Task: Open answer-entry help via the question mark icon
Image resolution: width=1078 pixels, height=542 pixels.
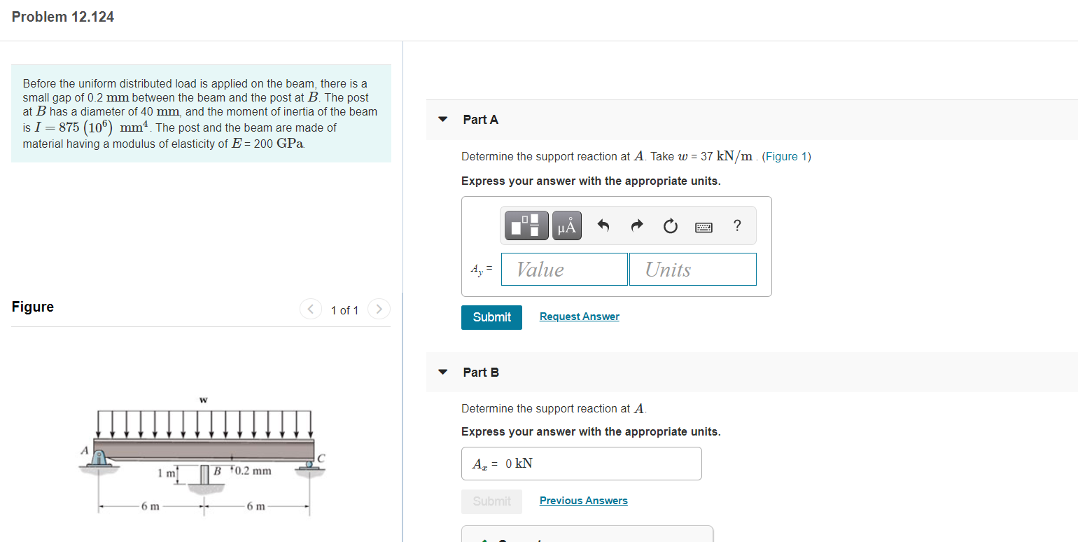Action: pos(736,225)
